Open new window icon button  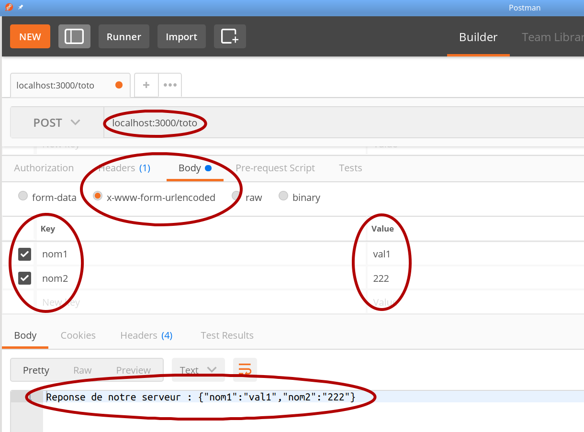(230, 37)
